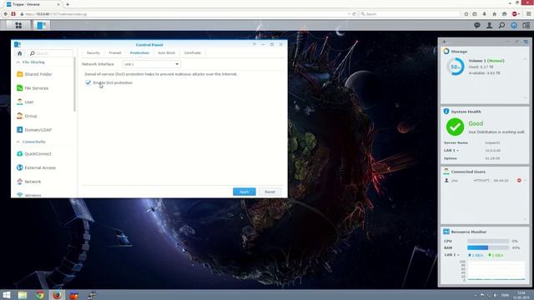Click the Control Panel sidebar scrollbar
The image size is (534, 300).
74,84
